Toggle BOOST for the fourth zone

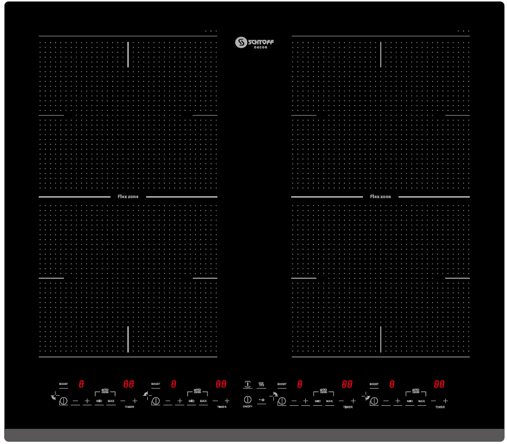coord(374,385)
